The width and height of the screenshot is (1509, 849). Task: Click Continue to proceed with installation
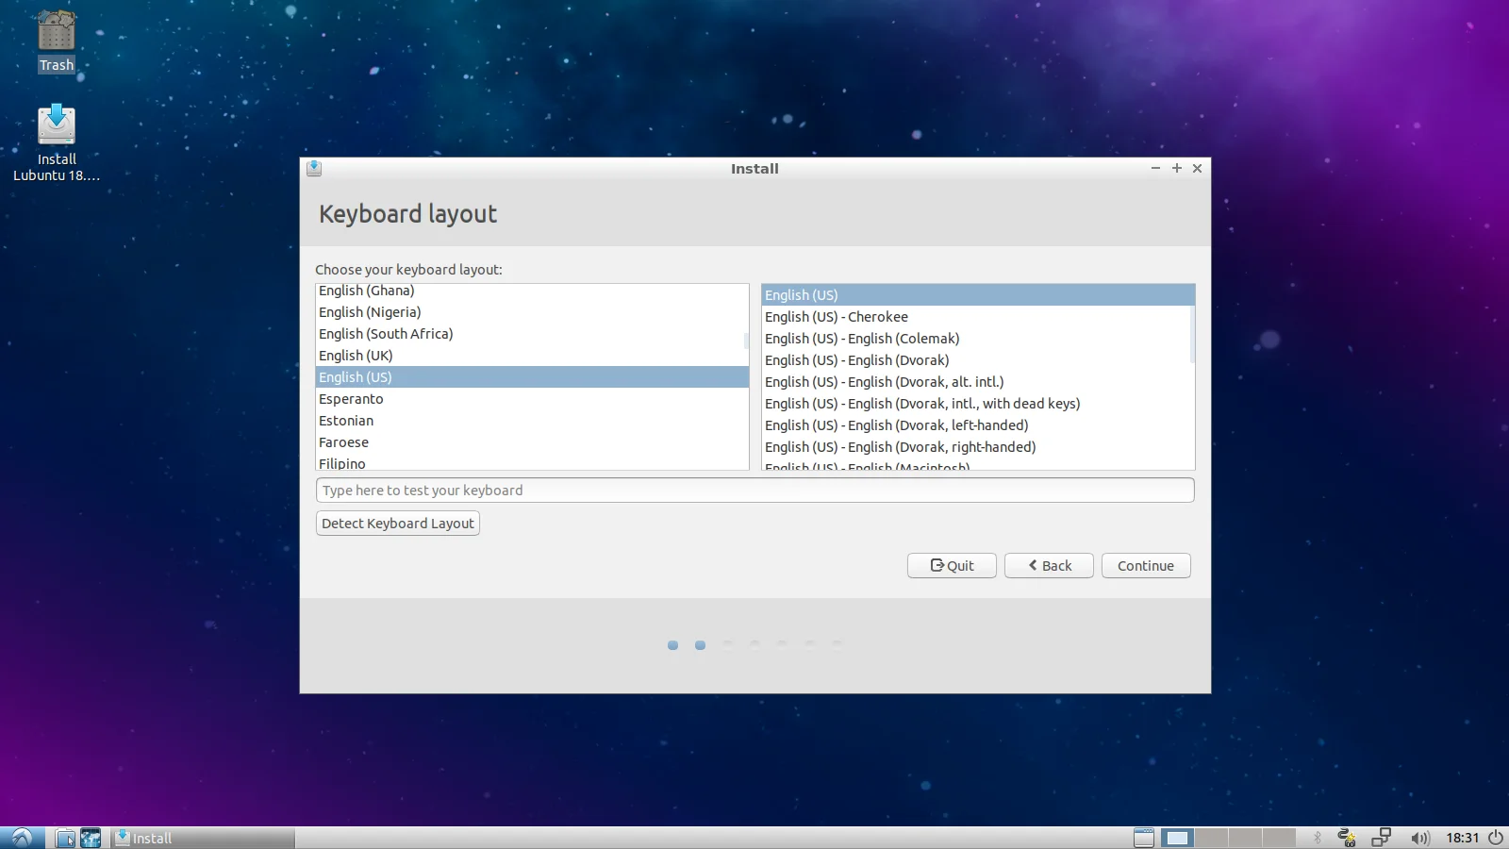[1145, 566]
